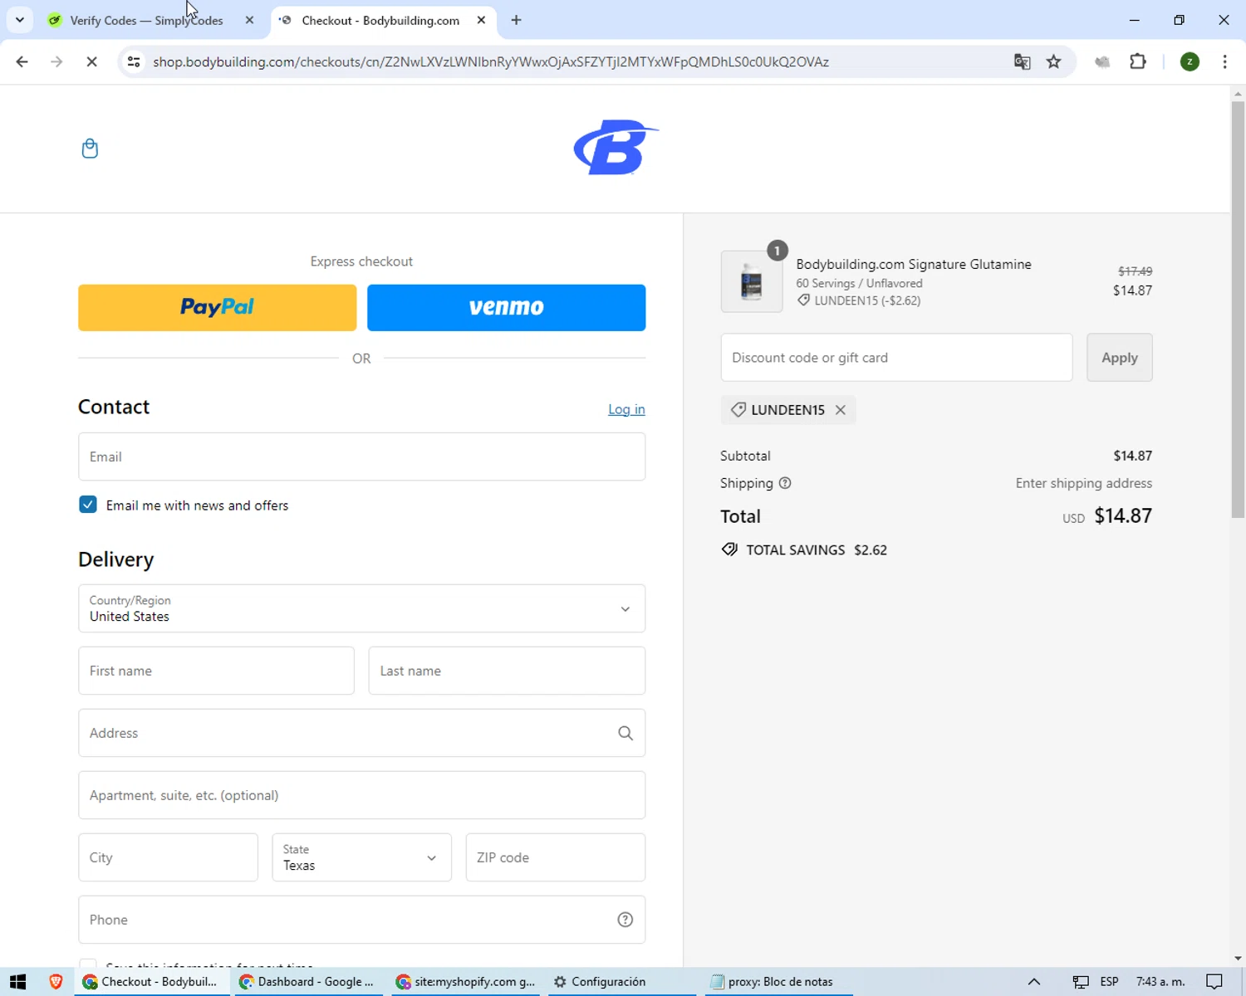Image resolution: width=1246 pixels, height=996 pixels.
Task: Open a new browser tab
Action: (x=517, y=20)
